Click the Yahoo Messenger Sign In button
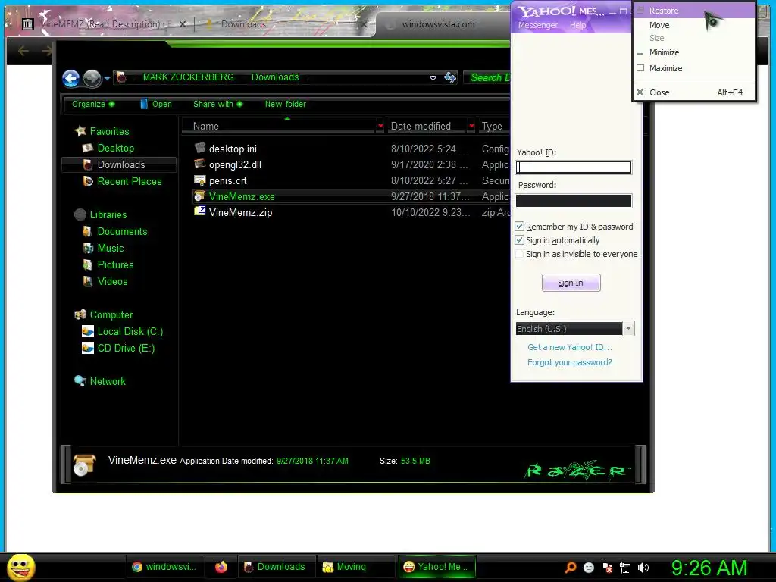The width and height of the screenshot is (776, 582). click(571, 283)
